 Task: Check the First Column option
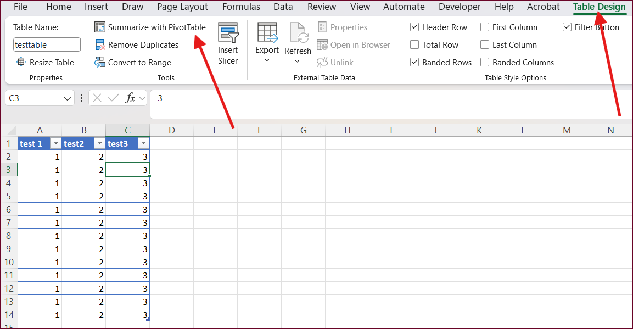(485, 27)
